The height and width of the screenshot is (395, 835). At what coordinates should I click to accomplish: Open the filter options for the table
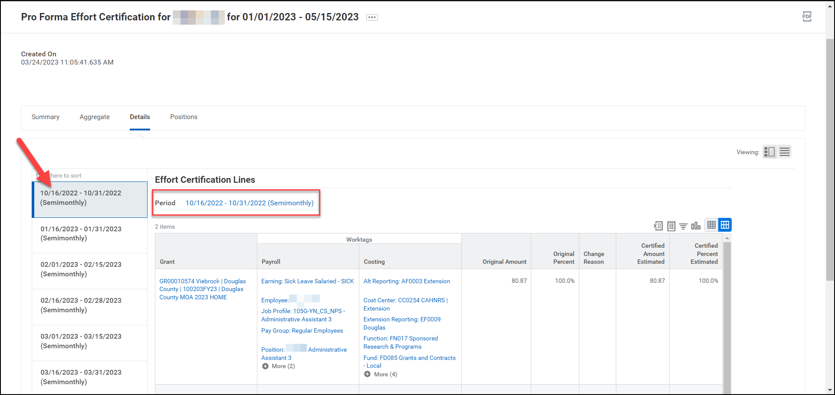[683, 226]
